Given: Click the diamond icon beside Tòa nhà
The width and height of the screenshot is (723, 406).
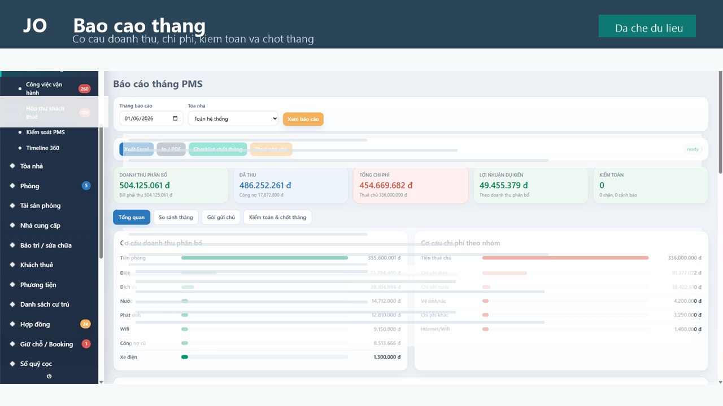Looking at the screenshot, I should click(12, 166).
